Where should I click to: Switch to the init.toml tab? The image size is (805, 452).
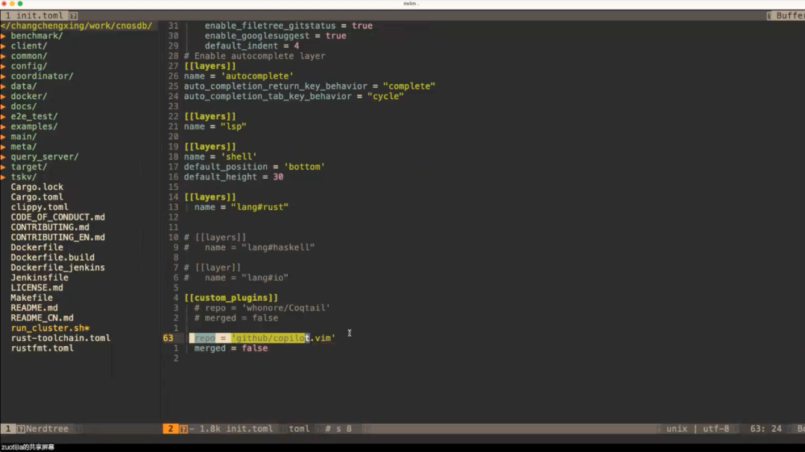point(34,15)
